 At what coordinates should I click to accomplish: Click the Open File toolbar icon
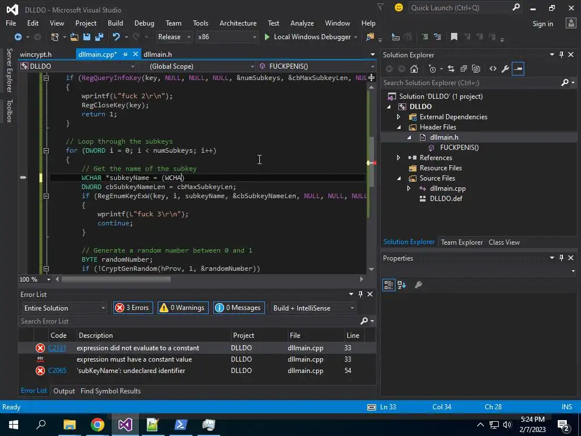click(x=74, y=37)
